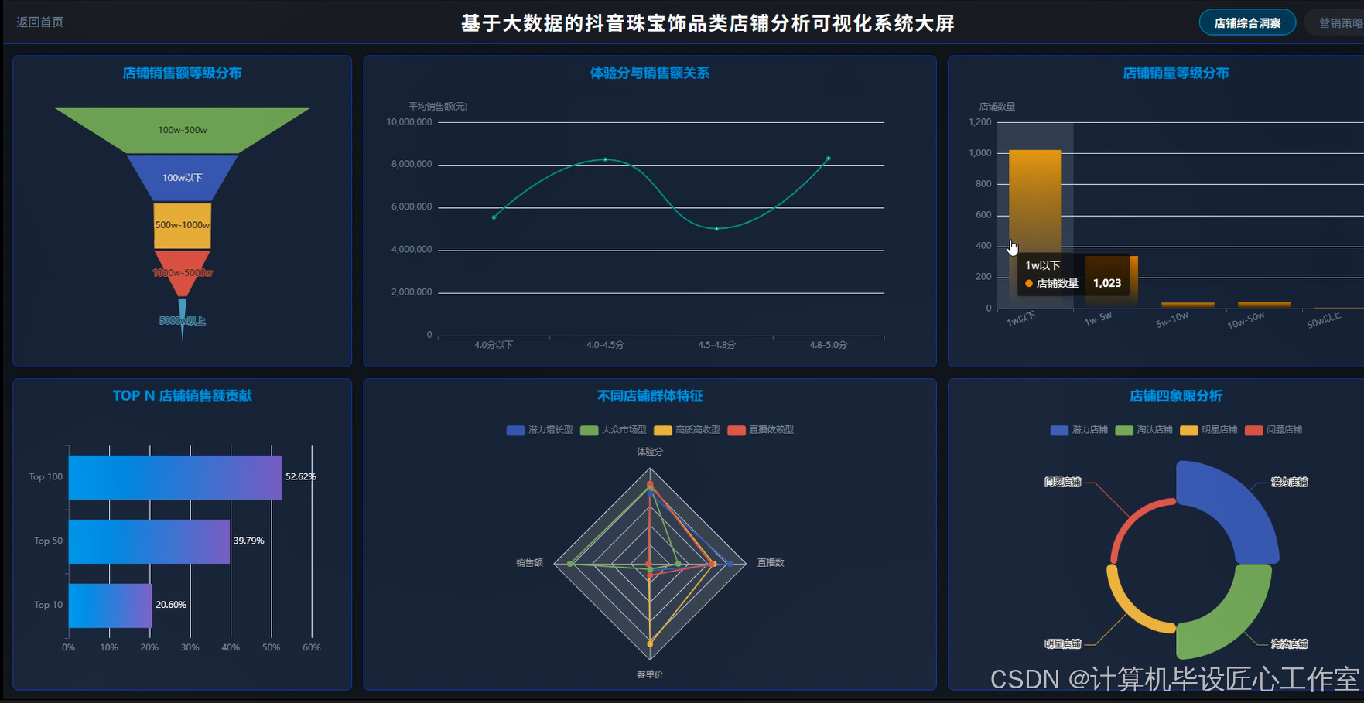Toggle 大众市场型 legend in radar chart

coord(614,430)
